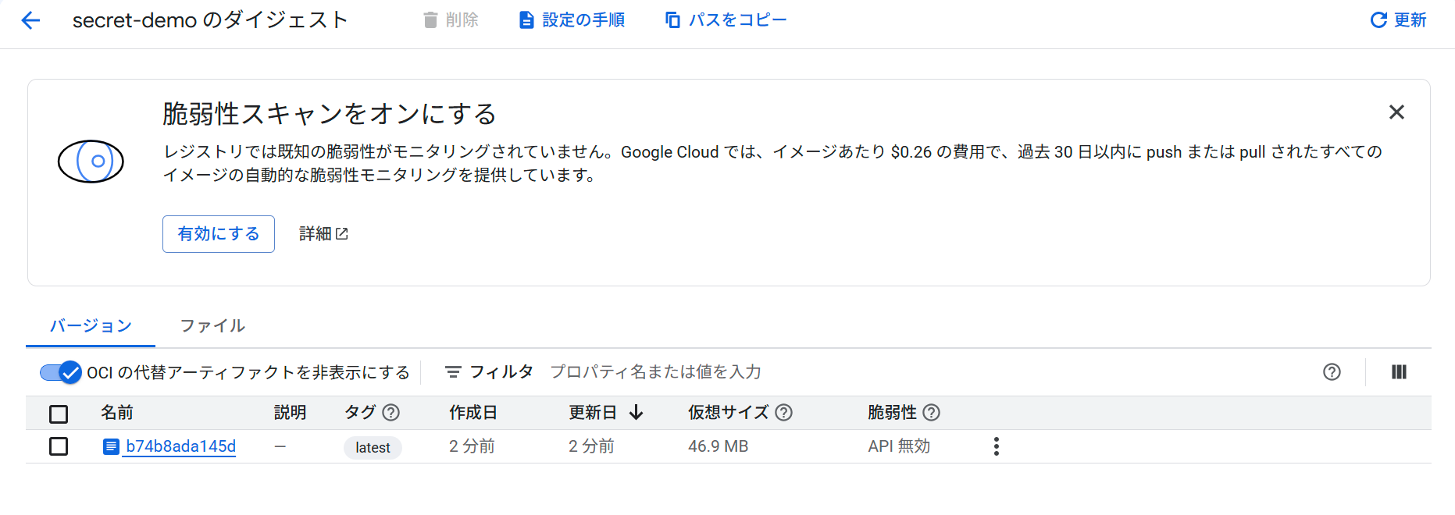Open the row's three-dot actions menu
1455x515 pixels.
pyautogui.click(x=996, y=446)
